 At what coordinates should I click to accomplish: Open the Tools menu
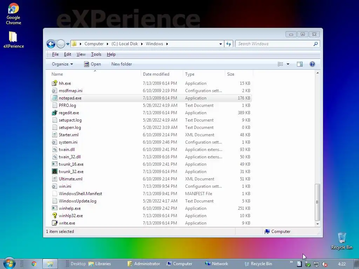pyautogui.click(x=96, y=54)
